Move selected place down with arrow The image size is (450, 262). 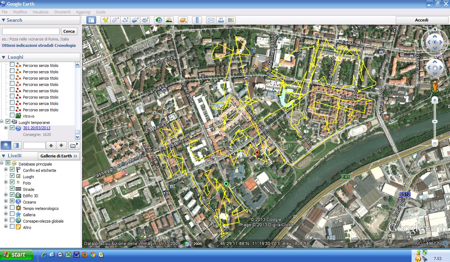tap(61, 145)
